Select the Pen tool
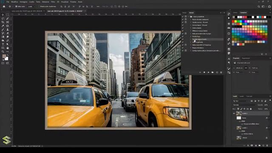The height and width of the screenshot is (153, 272). (x=8, y=41)
